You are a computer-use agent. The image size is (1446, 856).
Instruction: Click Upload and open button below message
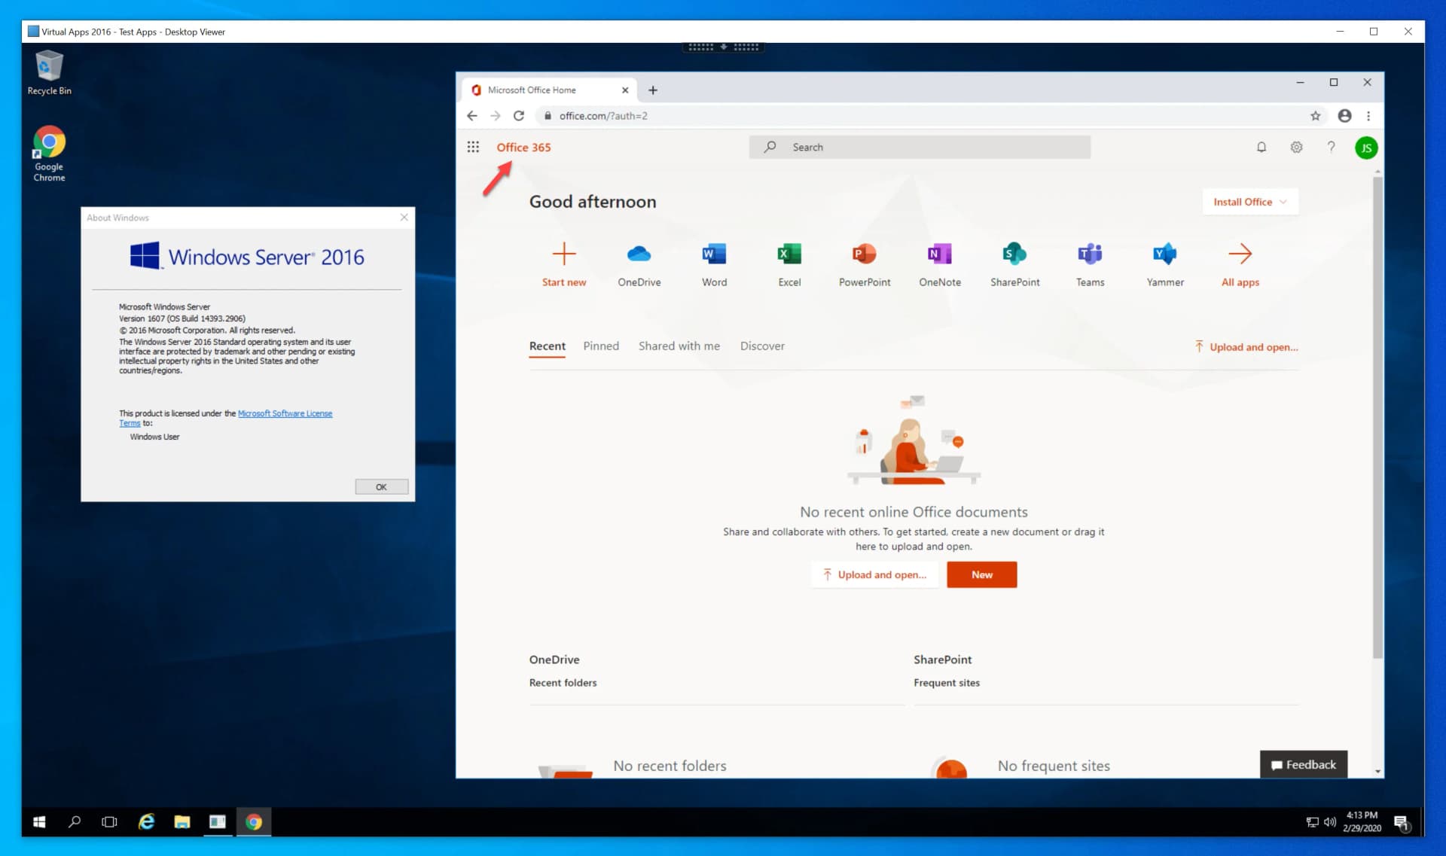[x=874, y=574]
